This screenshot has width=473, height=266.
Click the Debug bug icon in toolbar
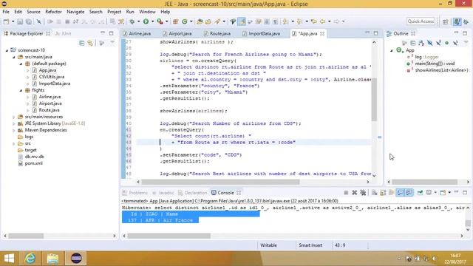point(132,21)
